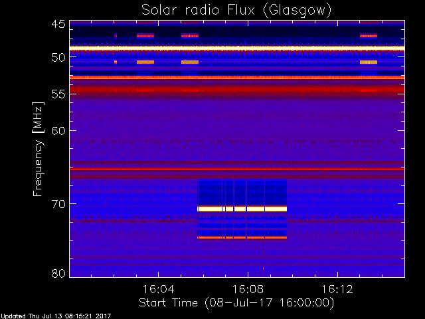425x319 pixels.
Task: Click the "16:04" time tick label
Action: point(158,290)
